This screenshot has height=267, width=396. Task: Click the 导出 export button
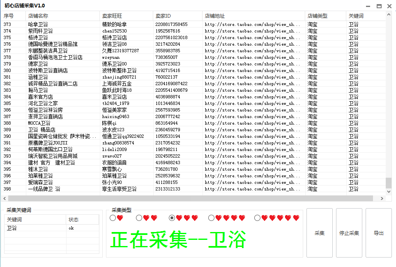pyautogui.click(x=379, y=233)
